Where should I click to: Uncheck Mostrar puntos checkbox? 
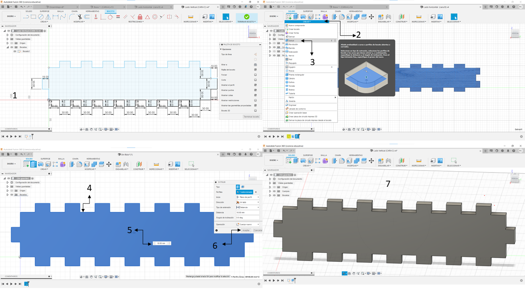[x=256, y=90]
